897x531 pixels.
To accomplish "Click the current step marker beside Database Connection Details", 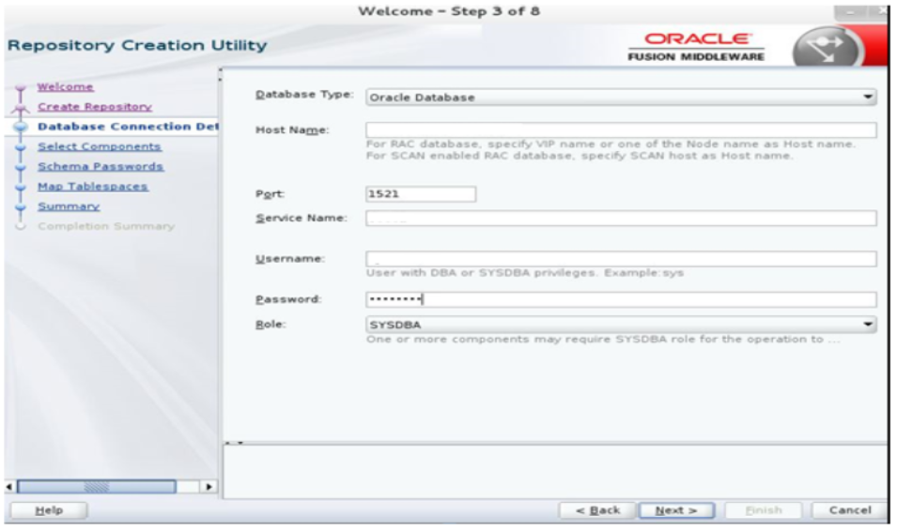I will point(21,127).
